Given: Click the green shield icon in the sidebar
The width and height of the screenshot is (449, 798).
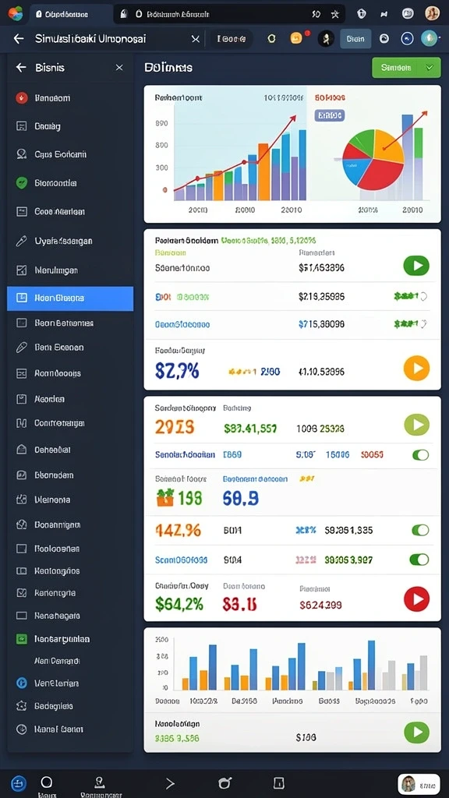Looking at the screenshot, I should [x=21, y=182].
